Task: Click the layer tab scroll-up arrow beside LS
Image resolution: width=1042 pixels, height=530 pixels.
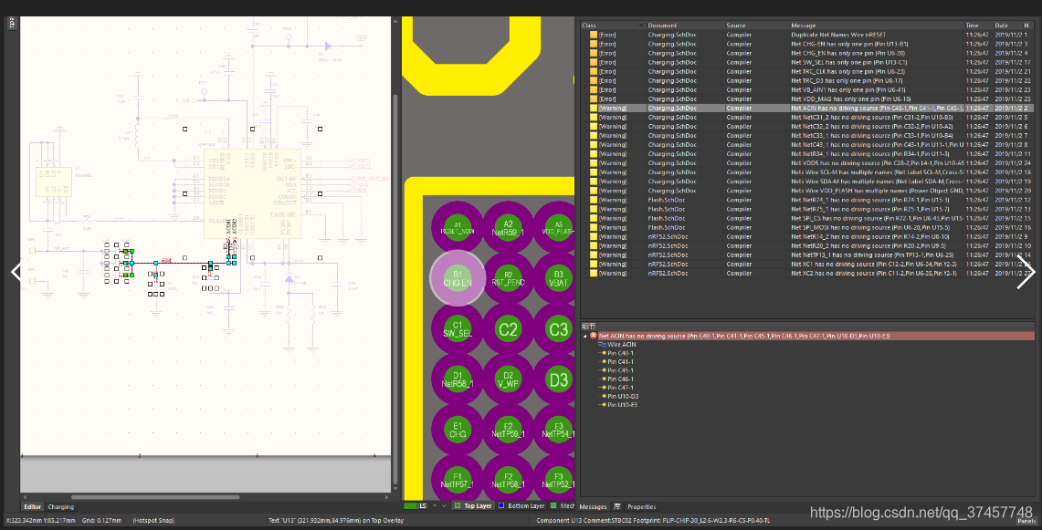Action: click(x=435, y=506)
